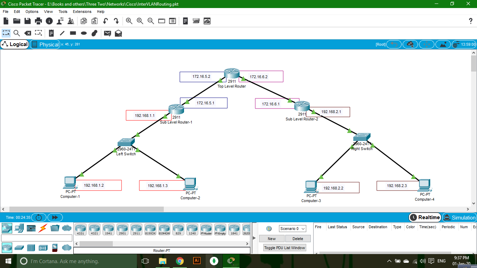This screenshot has width=477, height=268.
Task: Select End Devices category
Action: (19, 228)
